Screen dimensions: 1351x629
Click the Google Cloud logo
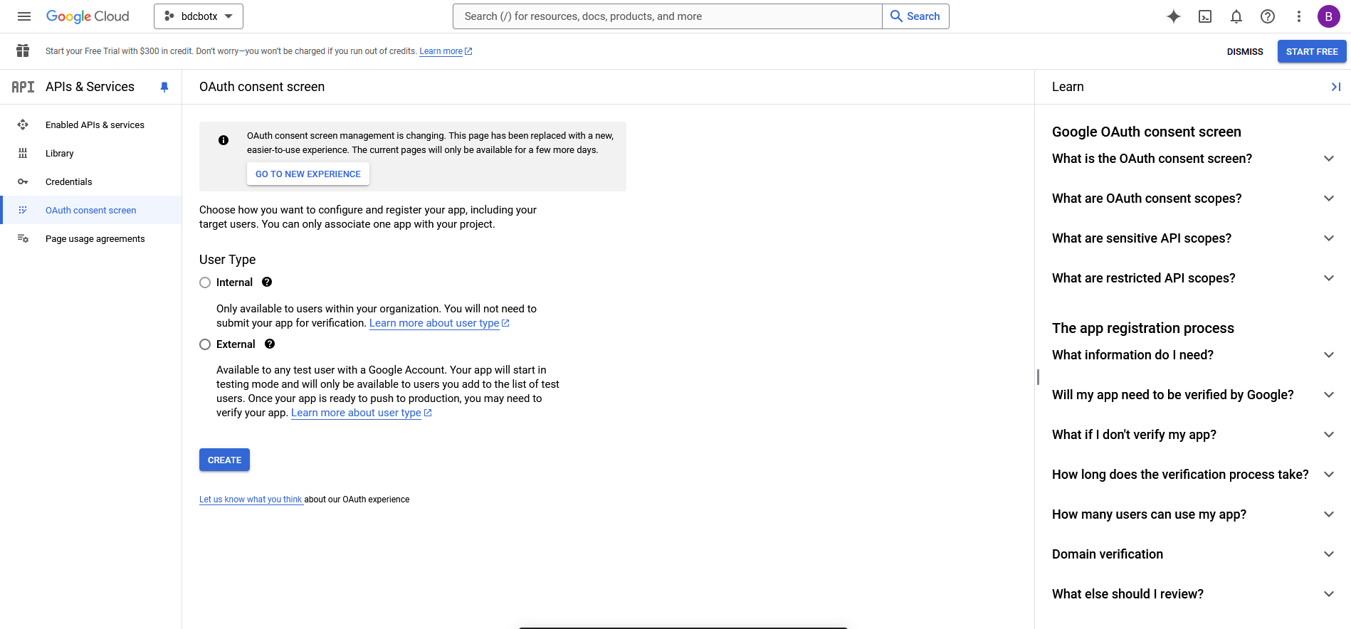tap(88, 16)
